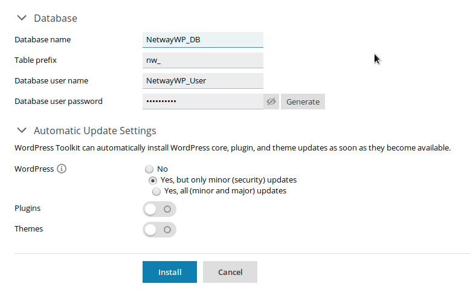The image size is (470, 304).
Task: Enable automatic Plugins updates toggle
Action: point(159,209)
